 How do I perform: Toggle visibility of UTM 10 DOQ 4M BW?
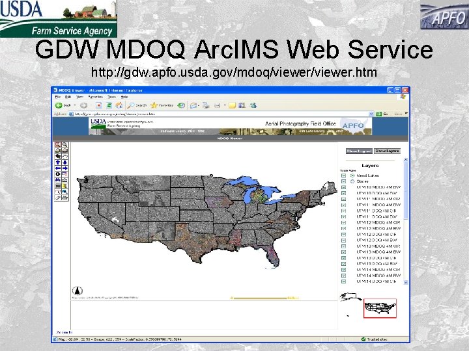coord(343,193)
